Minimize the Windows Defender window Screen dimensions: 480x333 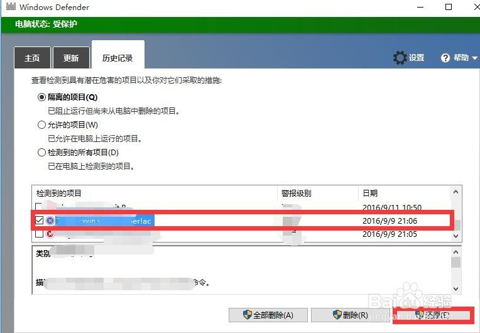[420, 7]
